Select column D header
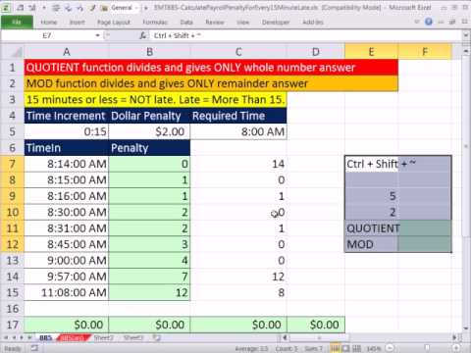The image size is (471, 353). tap(316, 52)
